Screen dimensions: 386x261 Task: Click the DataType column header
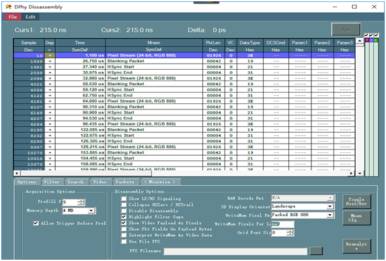point(250,43)
